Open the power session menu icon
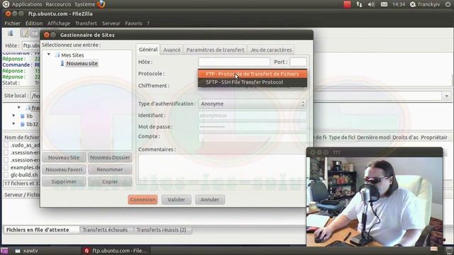This screenshot has height=255, width=454. point(448,4)
